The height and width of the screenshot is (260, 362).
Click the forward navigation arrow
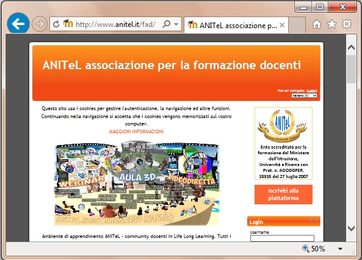tap(40, 24)
